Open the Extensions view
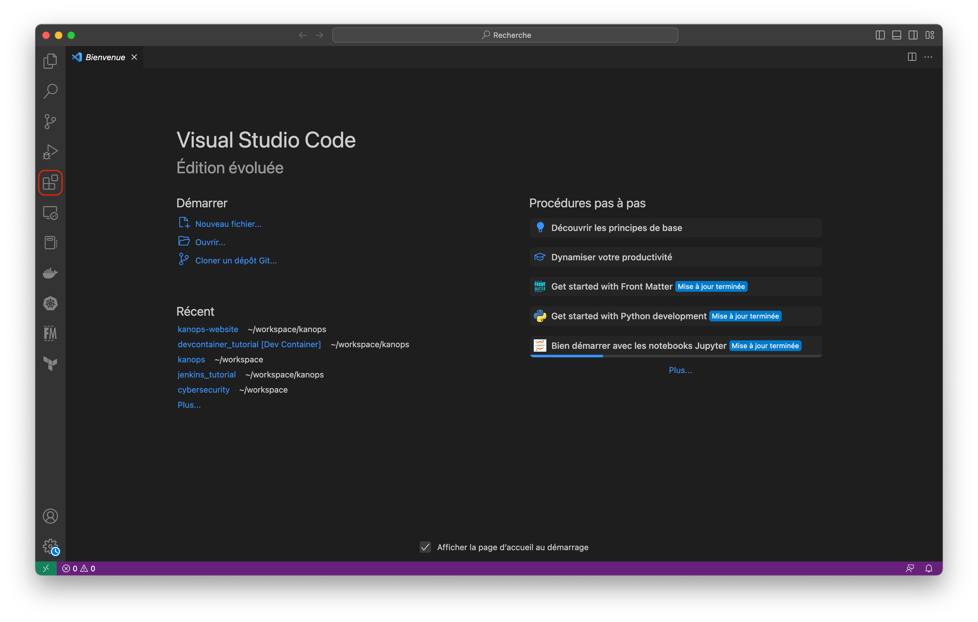 point(50,182)
